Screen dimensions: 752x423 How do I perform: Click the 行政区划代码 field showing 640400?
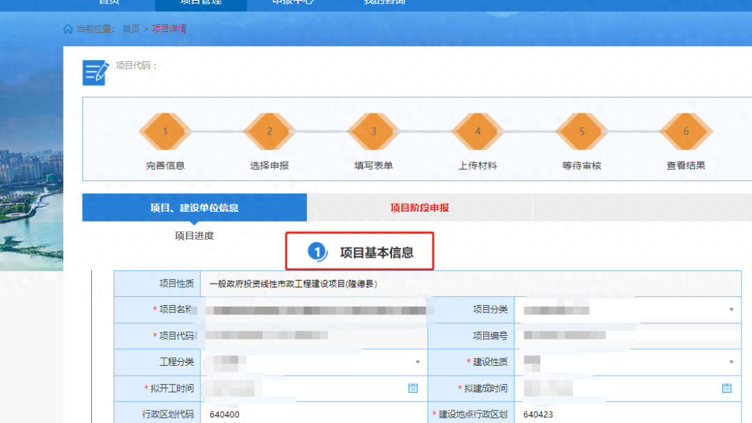(x=313, y=415)
